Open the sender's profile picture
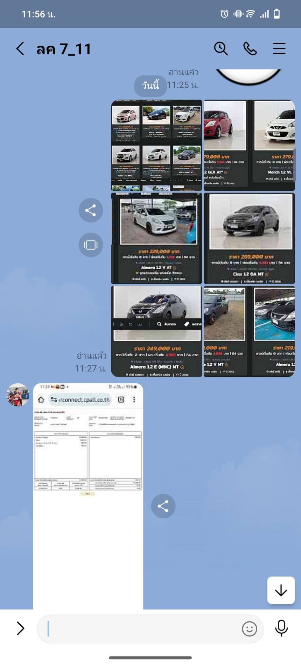This screenshot has height=667, width=301. 17,395
